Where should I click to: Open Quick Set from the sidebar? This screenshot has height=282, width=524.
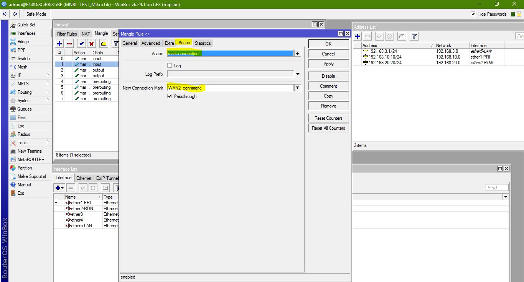26,25
